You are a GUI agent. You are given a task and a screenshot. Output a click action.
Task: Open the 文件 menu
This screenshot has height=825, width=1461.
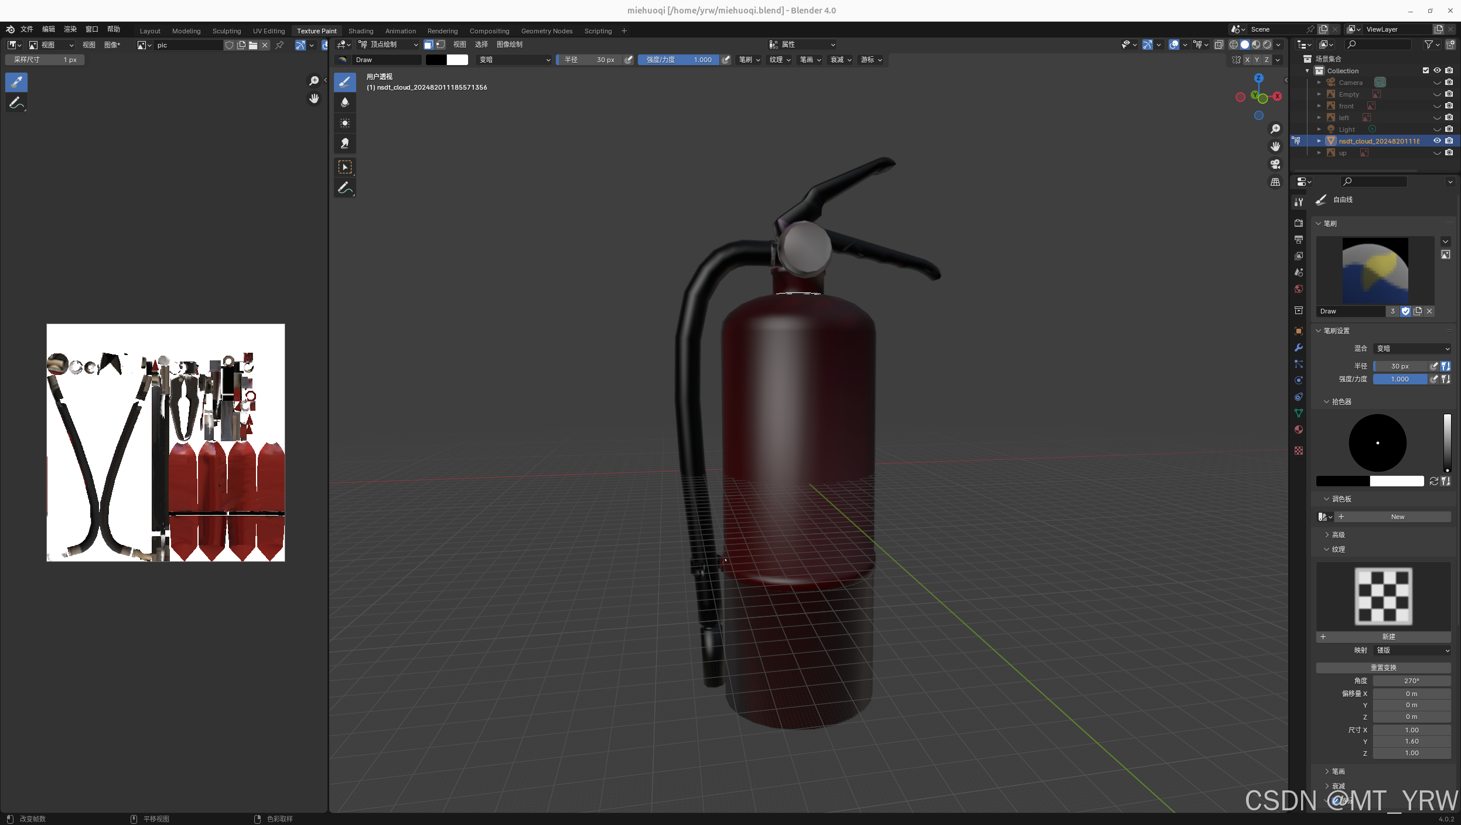coord(27,29)
